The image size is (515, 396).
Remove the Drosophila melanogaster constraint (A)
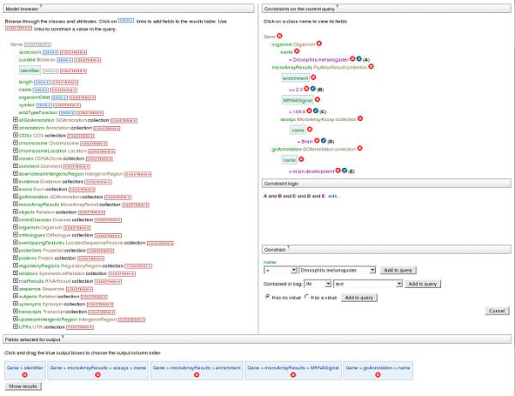pyautogui.click(x=353, y=58)
